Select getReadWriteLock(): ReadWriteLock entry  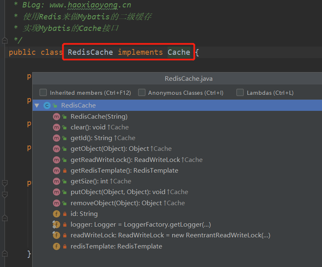[137, 160]
